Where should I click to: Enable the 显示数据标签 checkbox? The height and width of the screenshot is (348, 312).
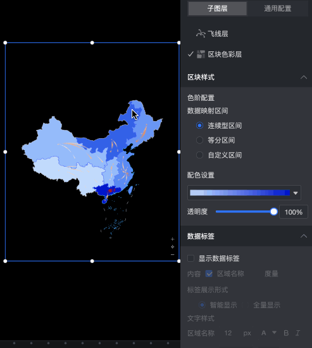click(x=190, y=259)
